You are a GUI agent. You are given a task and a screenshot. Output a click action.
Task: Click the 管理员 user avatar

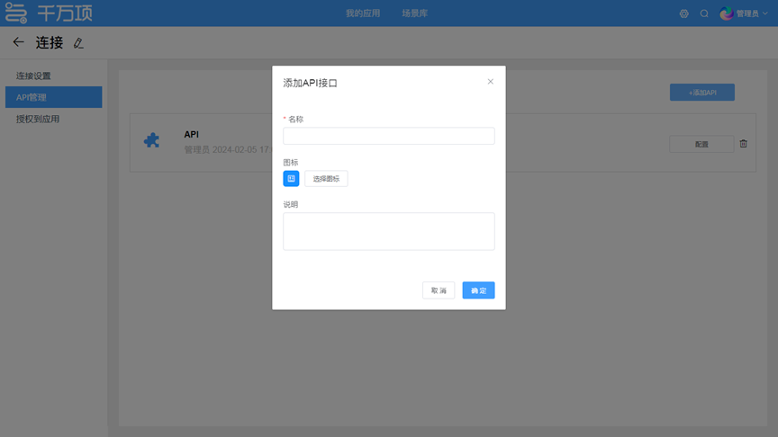pyautogui.click(x=727, y=13)
